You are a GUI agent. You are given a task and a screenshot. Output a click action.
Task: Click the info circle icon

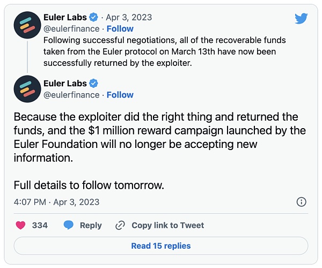[302, 202]
